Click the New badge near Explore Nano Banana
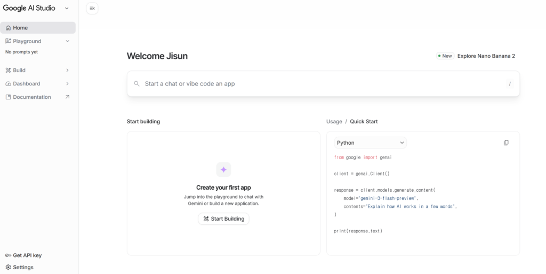 pyautogui.click(x=445, y=56)
